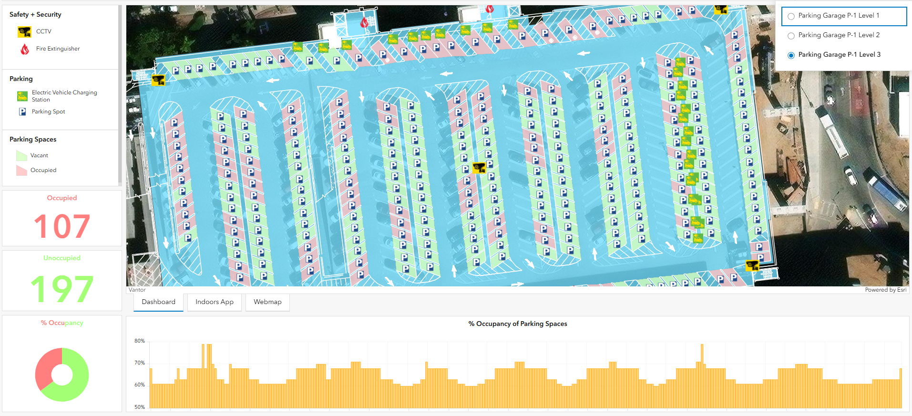This screenshot has width=912, height=416.
Task: Click the Vantor attribution text
Action: [137, 290]
